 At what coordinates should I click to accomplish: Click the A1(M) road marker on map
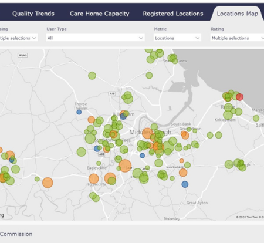23,55
